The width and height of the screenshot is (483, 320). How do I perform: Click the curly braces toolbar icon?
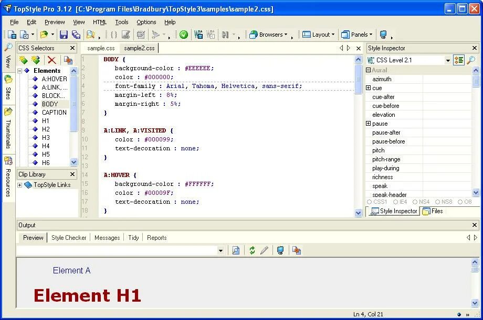click(x=114, y=35)
